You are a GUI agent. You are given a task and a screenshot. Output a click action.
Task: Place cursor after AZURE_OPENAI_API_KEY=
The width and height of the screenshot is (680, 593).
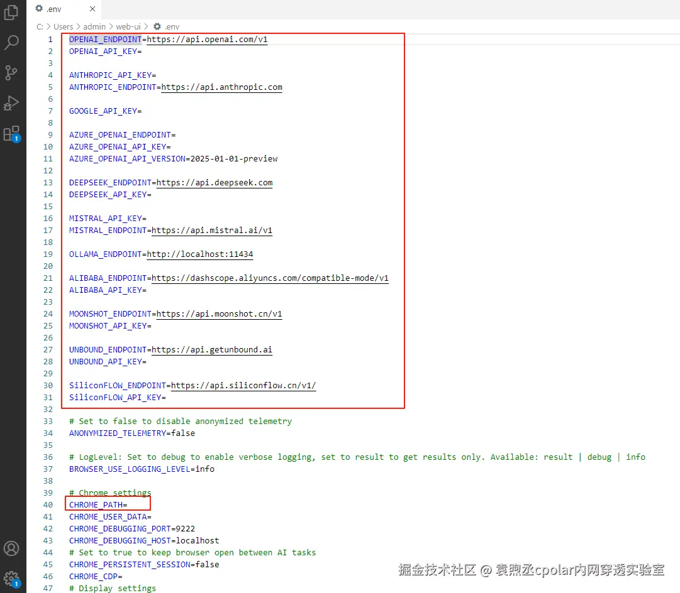[x=171, y=147]
